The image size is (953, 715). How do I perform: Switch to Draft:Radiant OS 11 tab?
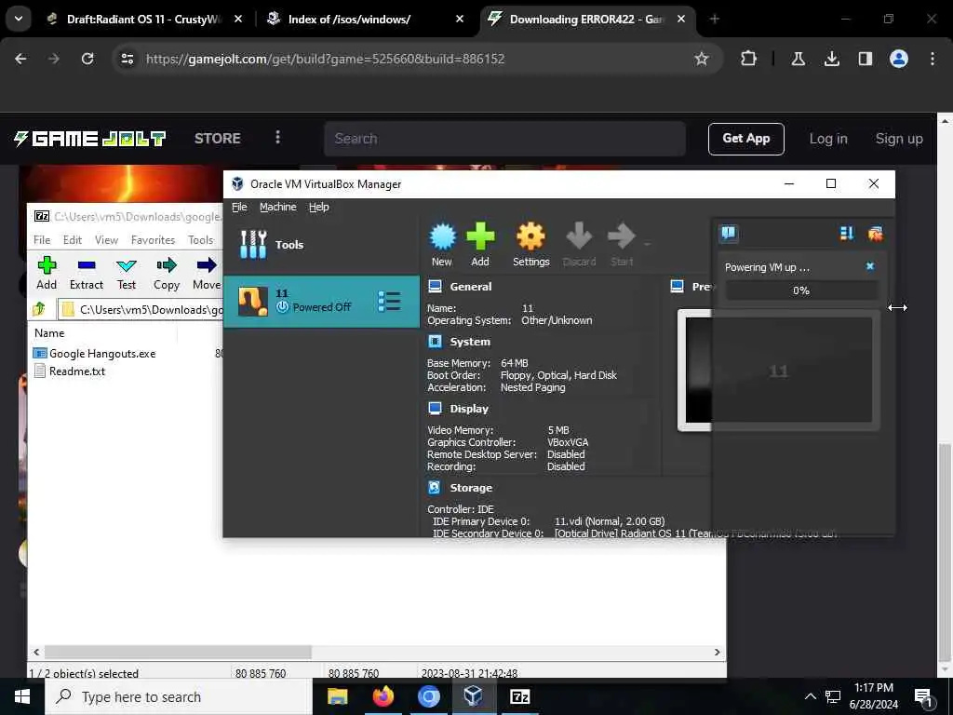tap(142, 19)
